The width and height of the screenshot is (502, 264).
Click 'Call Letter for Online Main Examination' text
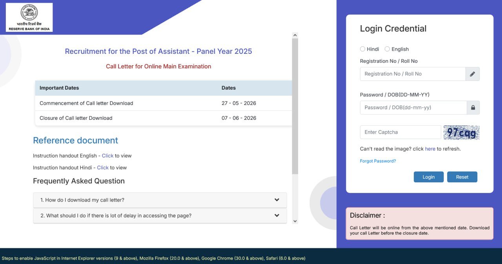coord(158,66)
